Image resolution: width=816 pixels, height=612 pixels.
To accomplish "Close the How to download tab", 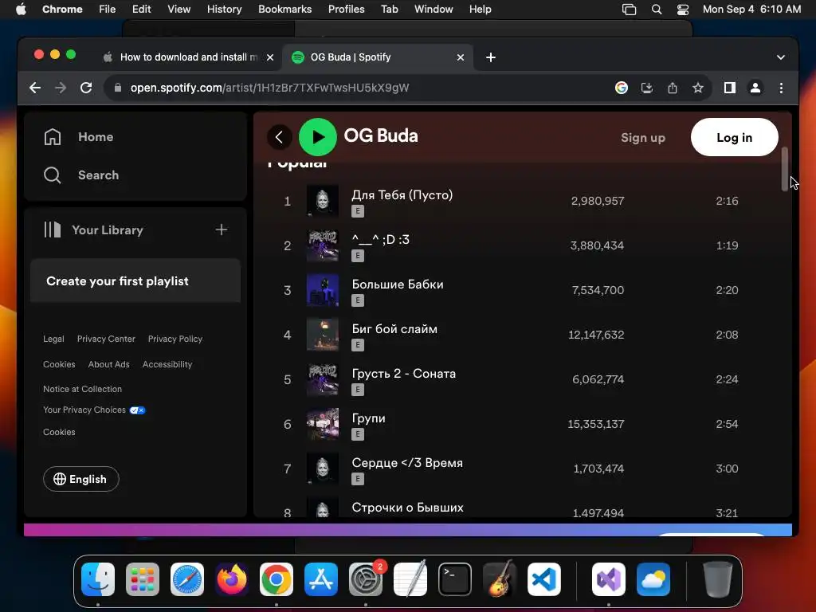I will pyautogui.click(x=270, y=57).
